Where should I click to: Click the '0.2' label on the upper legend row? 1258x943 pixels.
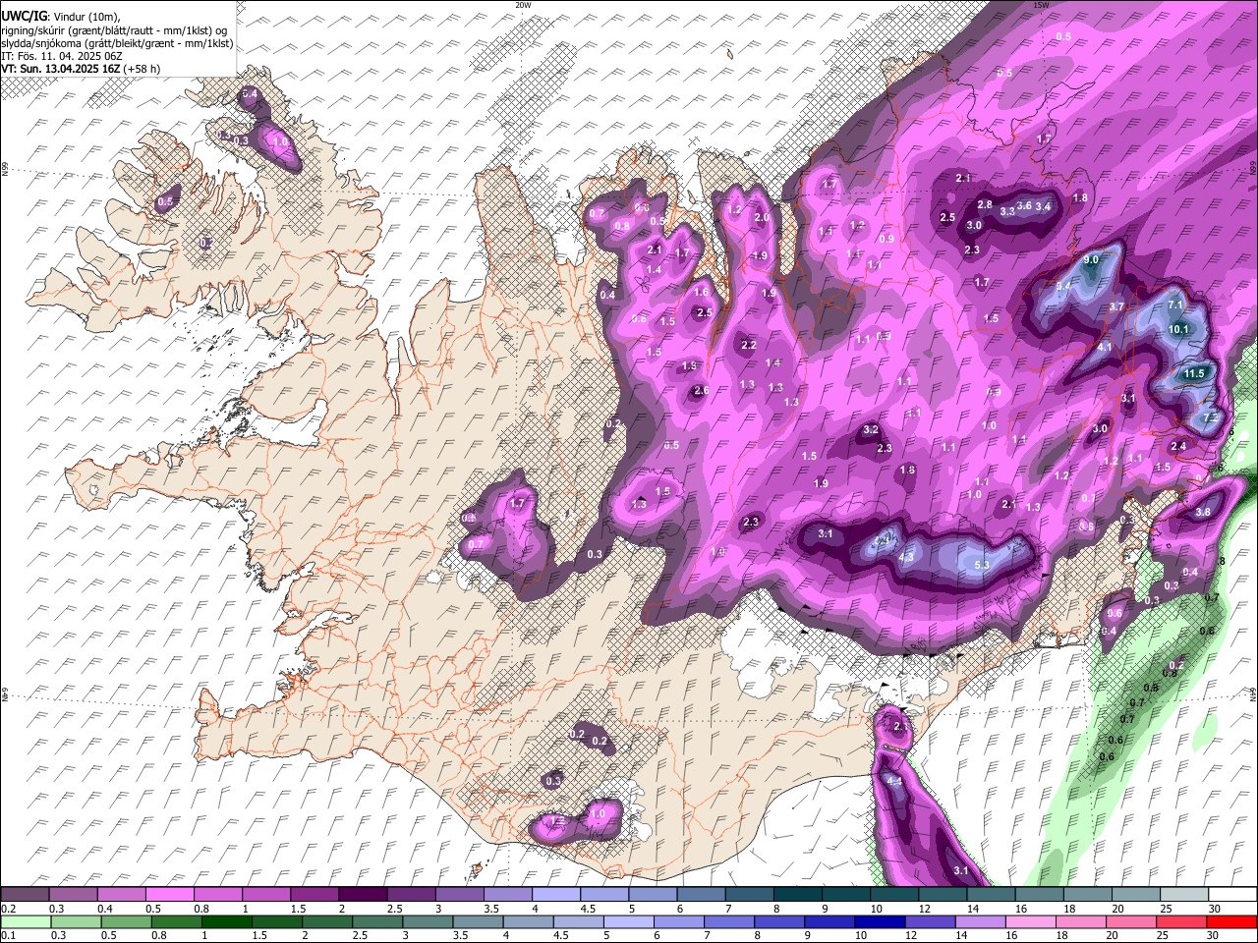(x=8, y=909)
